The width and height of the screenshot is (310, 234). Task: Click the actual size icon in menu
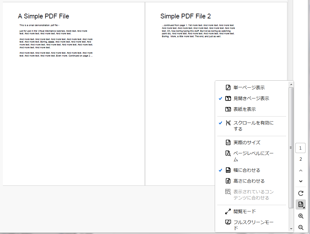tap(228, 143)
